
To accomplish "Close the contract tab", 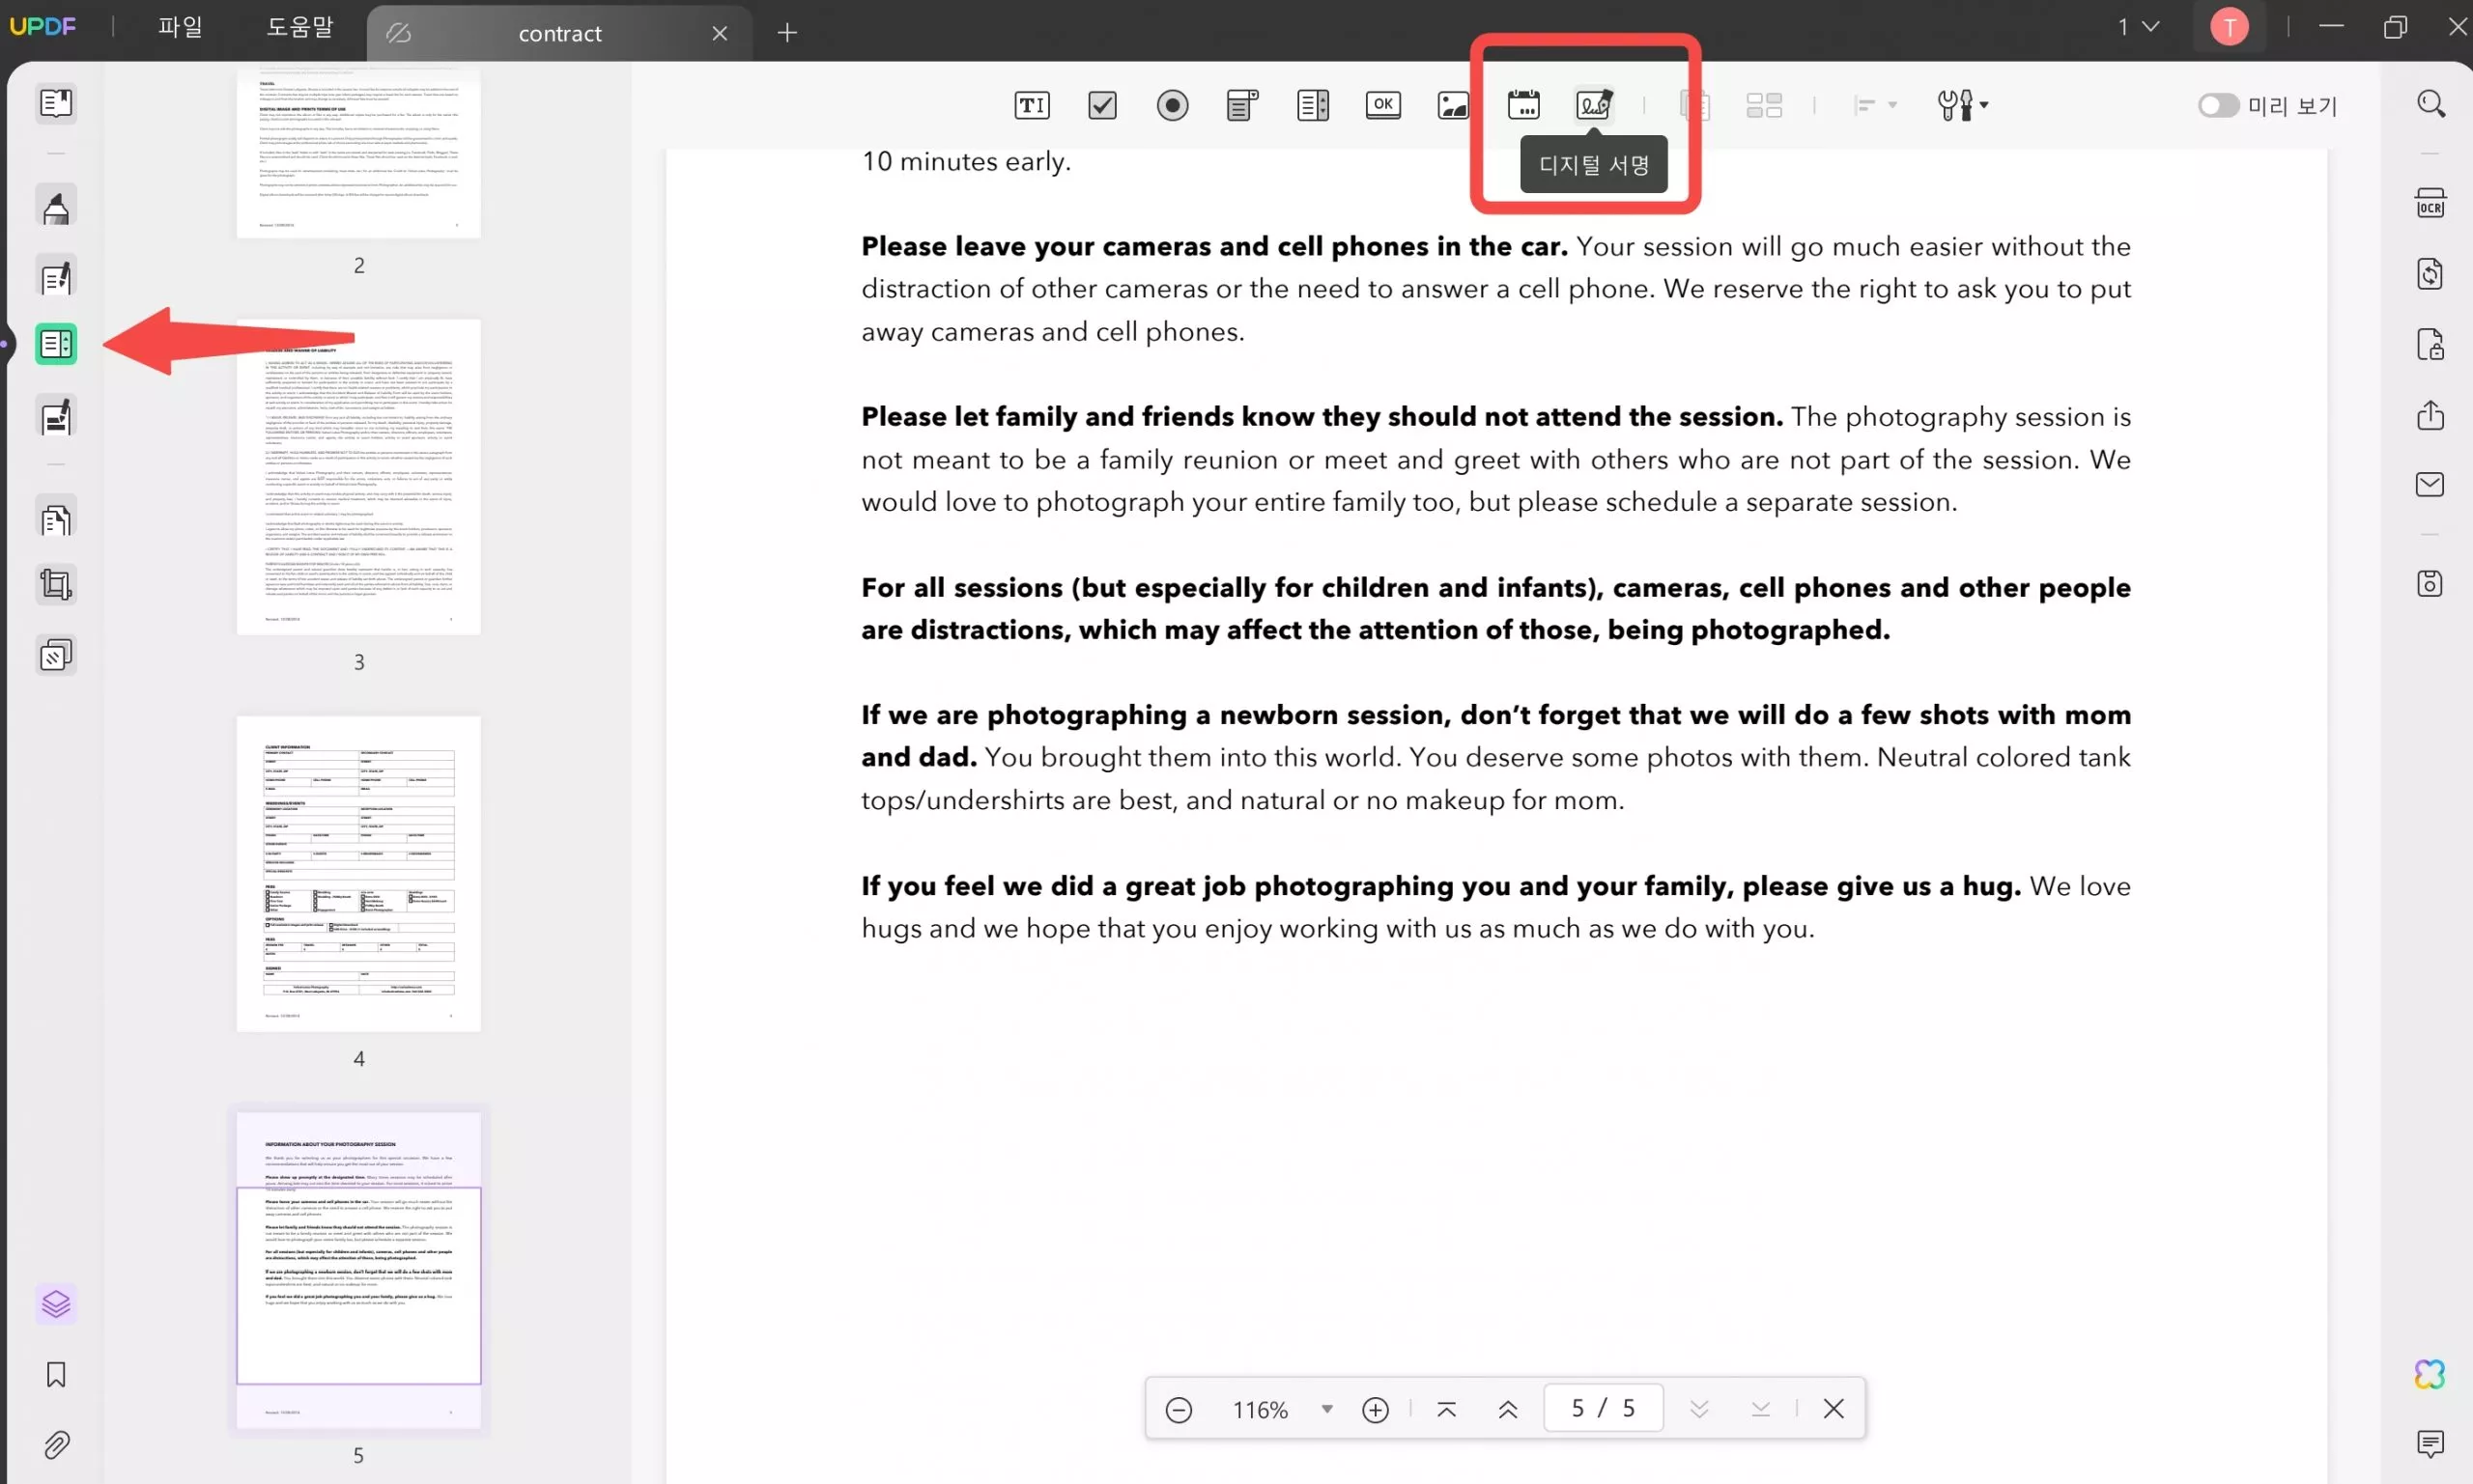I will pos(720,33).
